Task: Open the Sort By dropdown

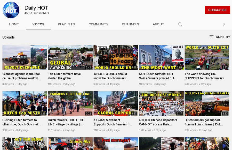Action: 220,37
